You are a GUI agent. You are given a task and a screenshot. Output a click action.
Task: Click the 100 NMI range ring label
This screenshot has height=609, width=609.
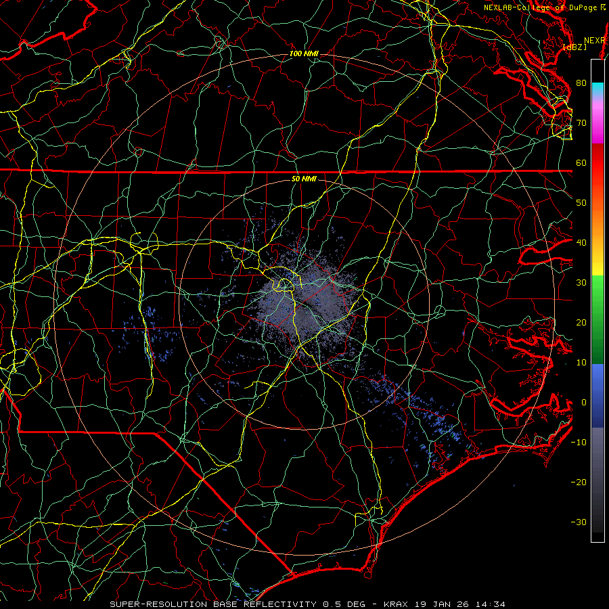click(x=304, y=53)
